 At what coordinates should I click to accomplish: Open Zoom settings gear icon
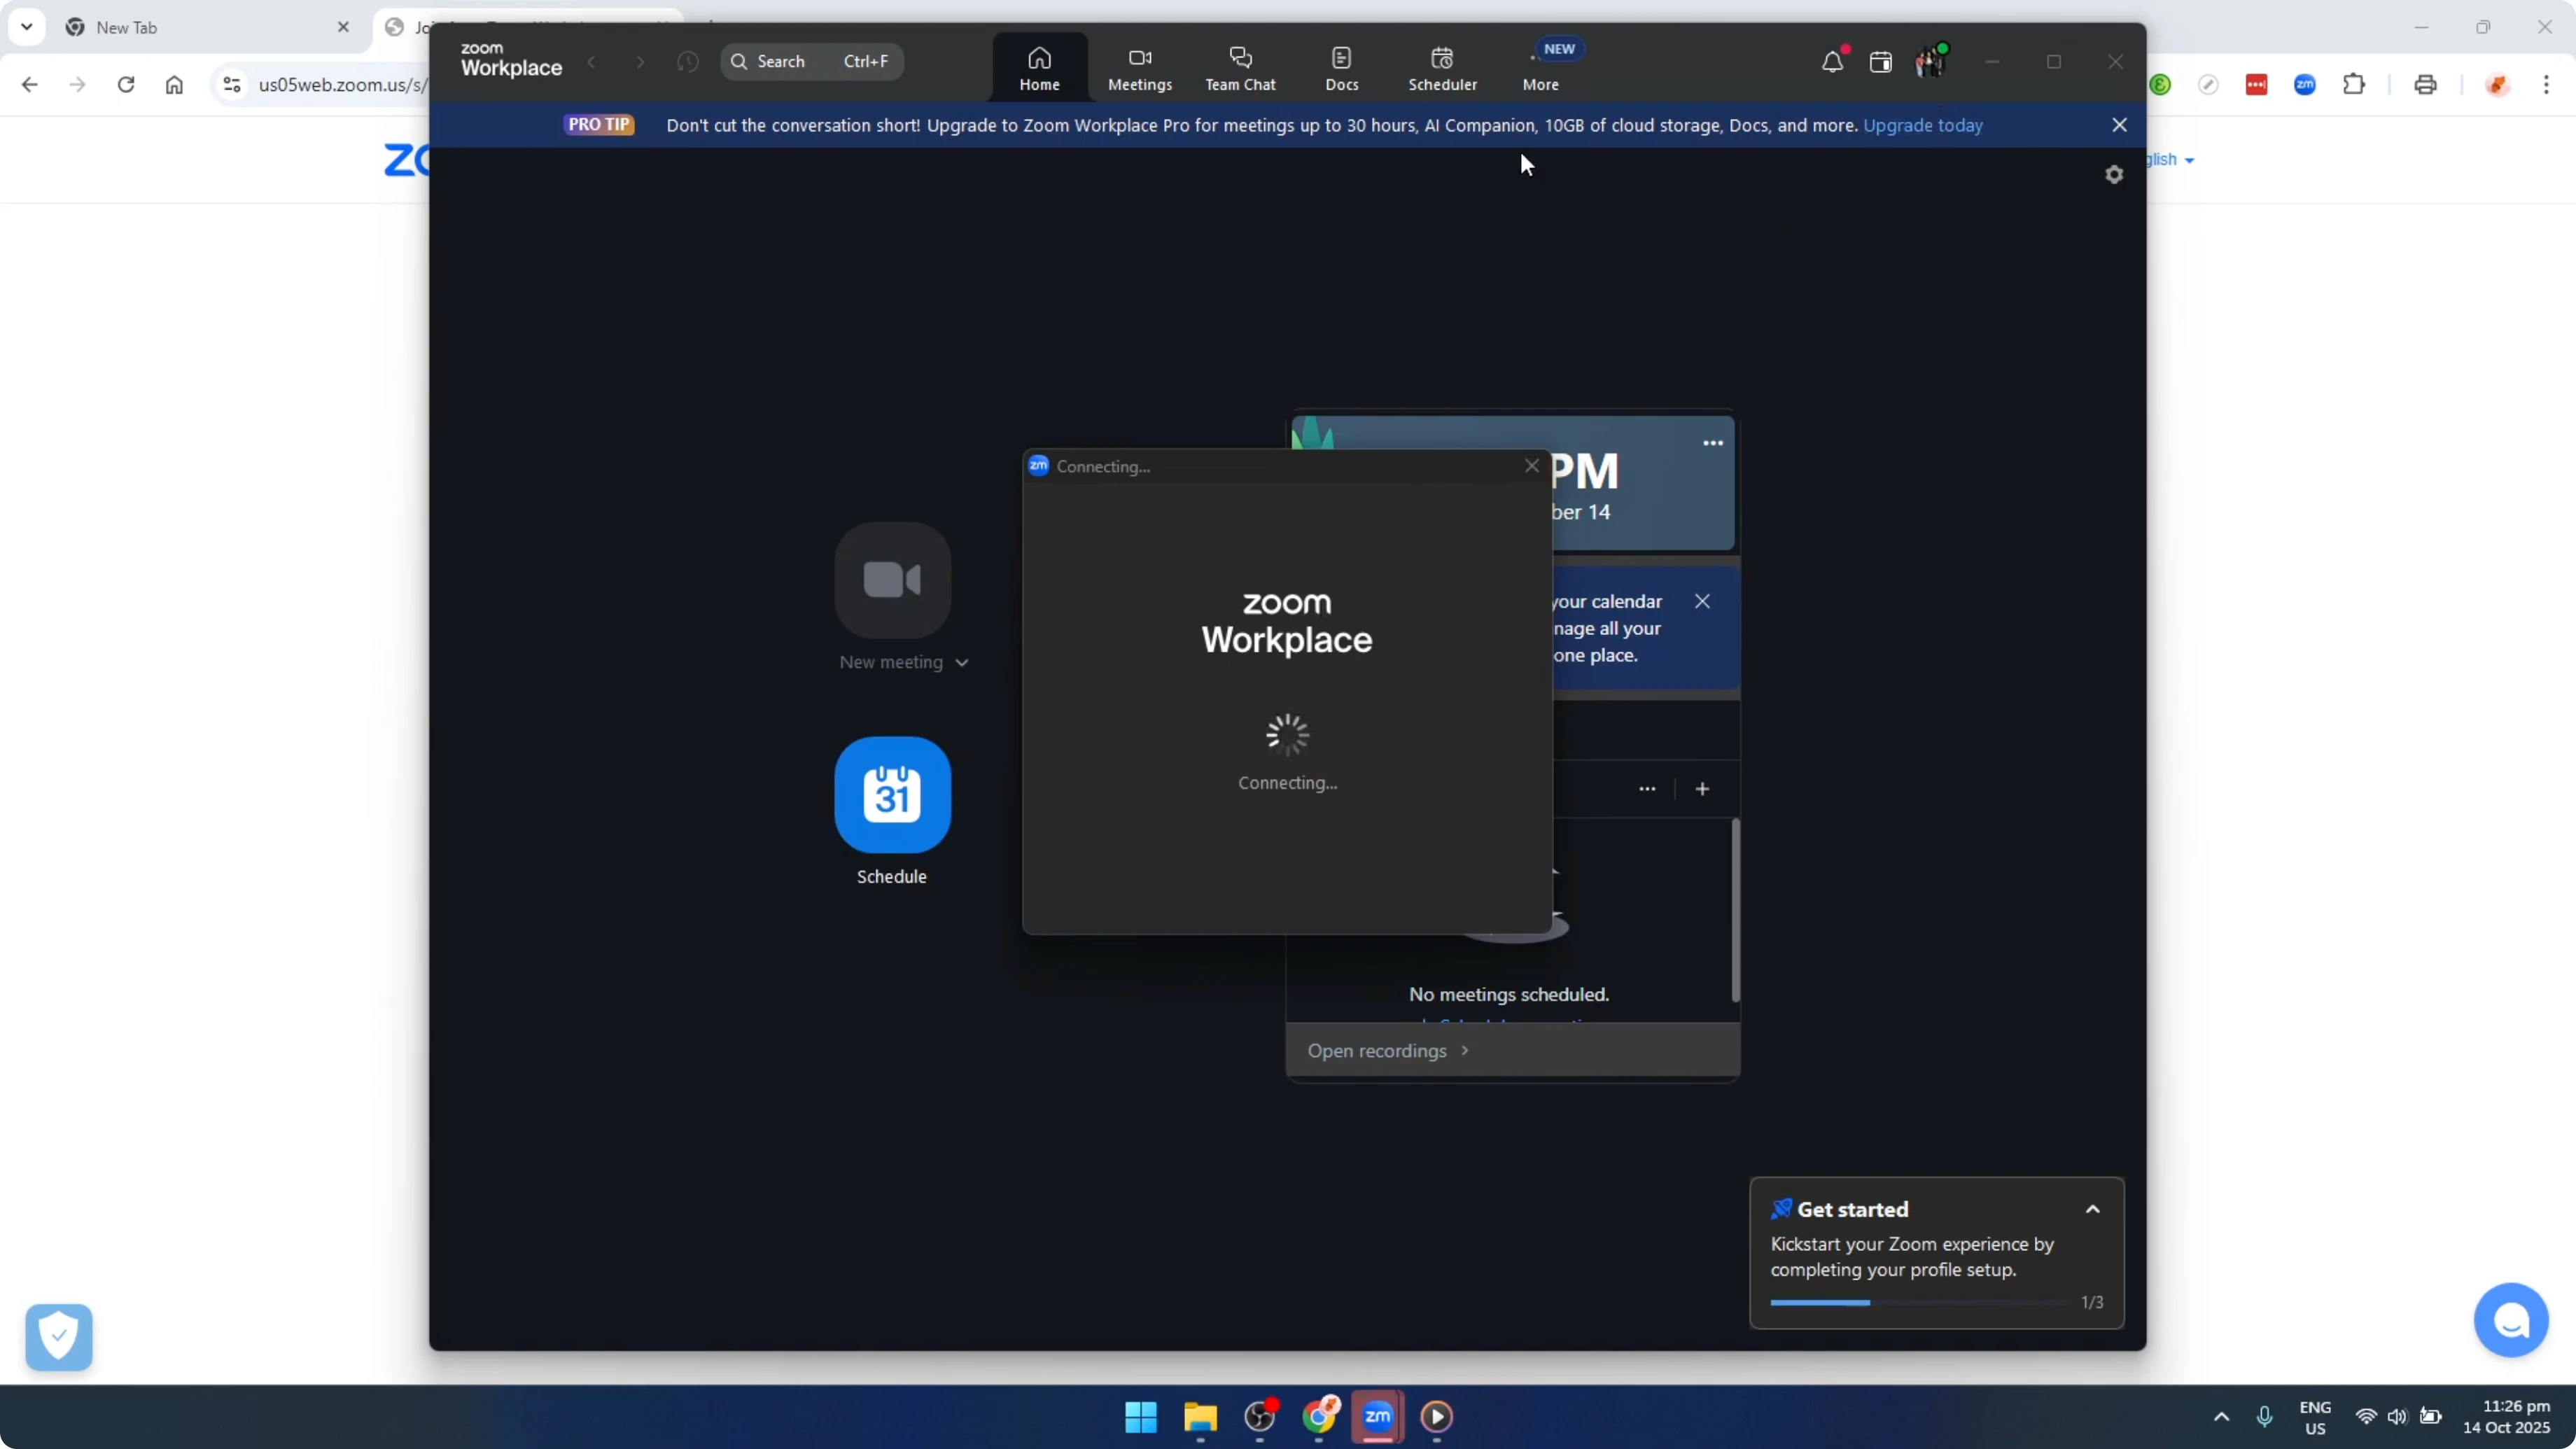point(2114,175)
